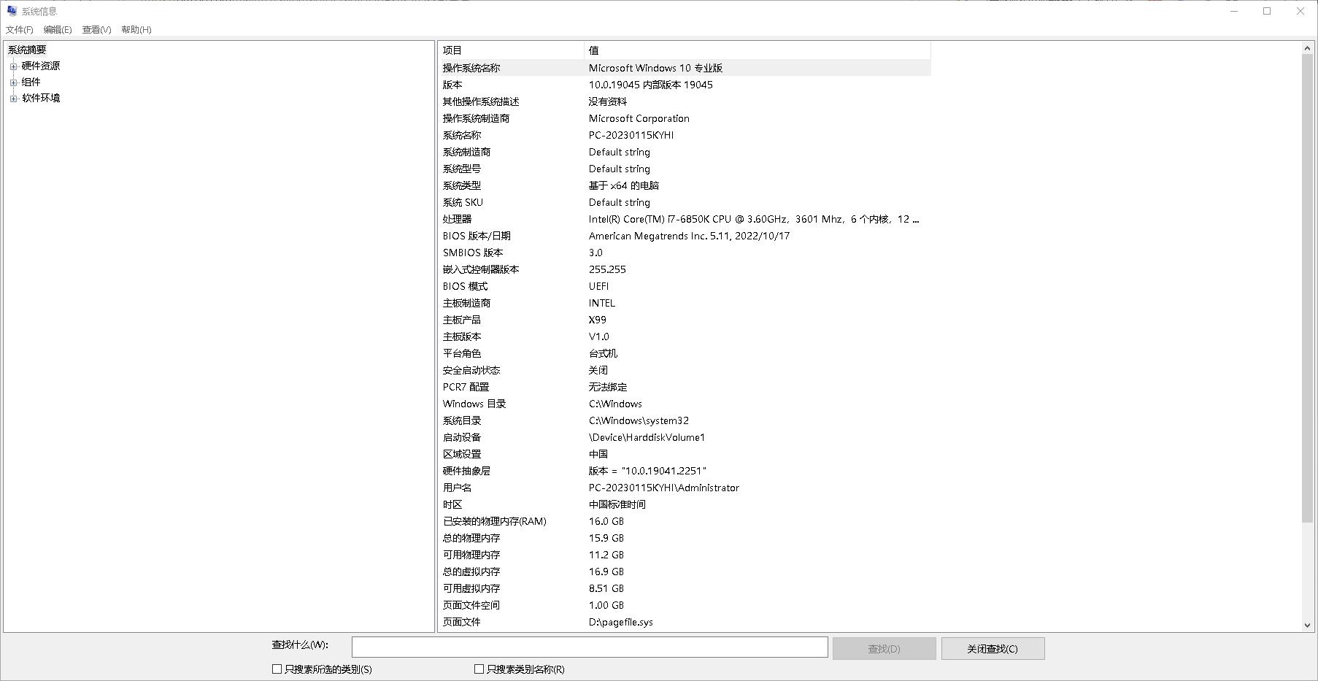
Task: Expand the 组件 tree node
Action: tap(15, 82)
